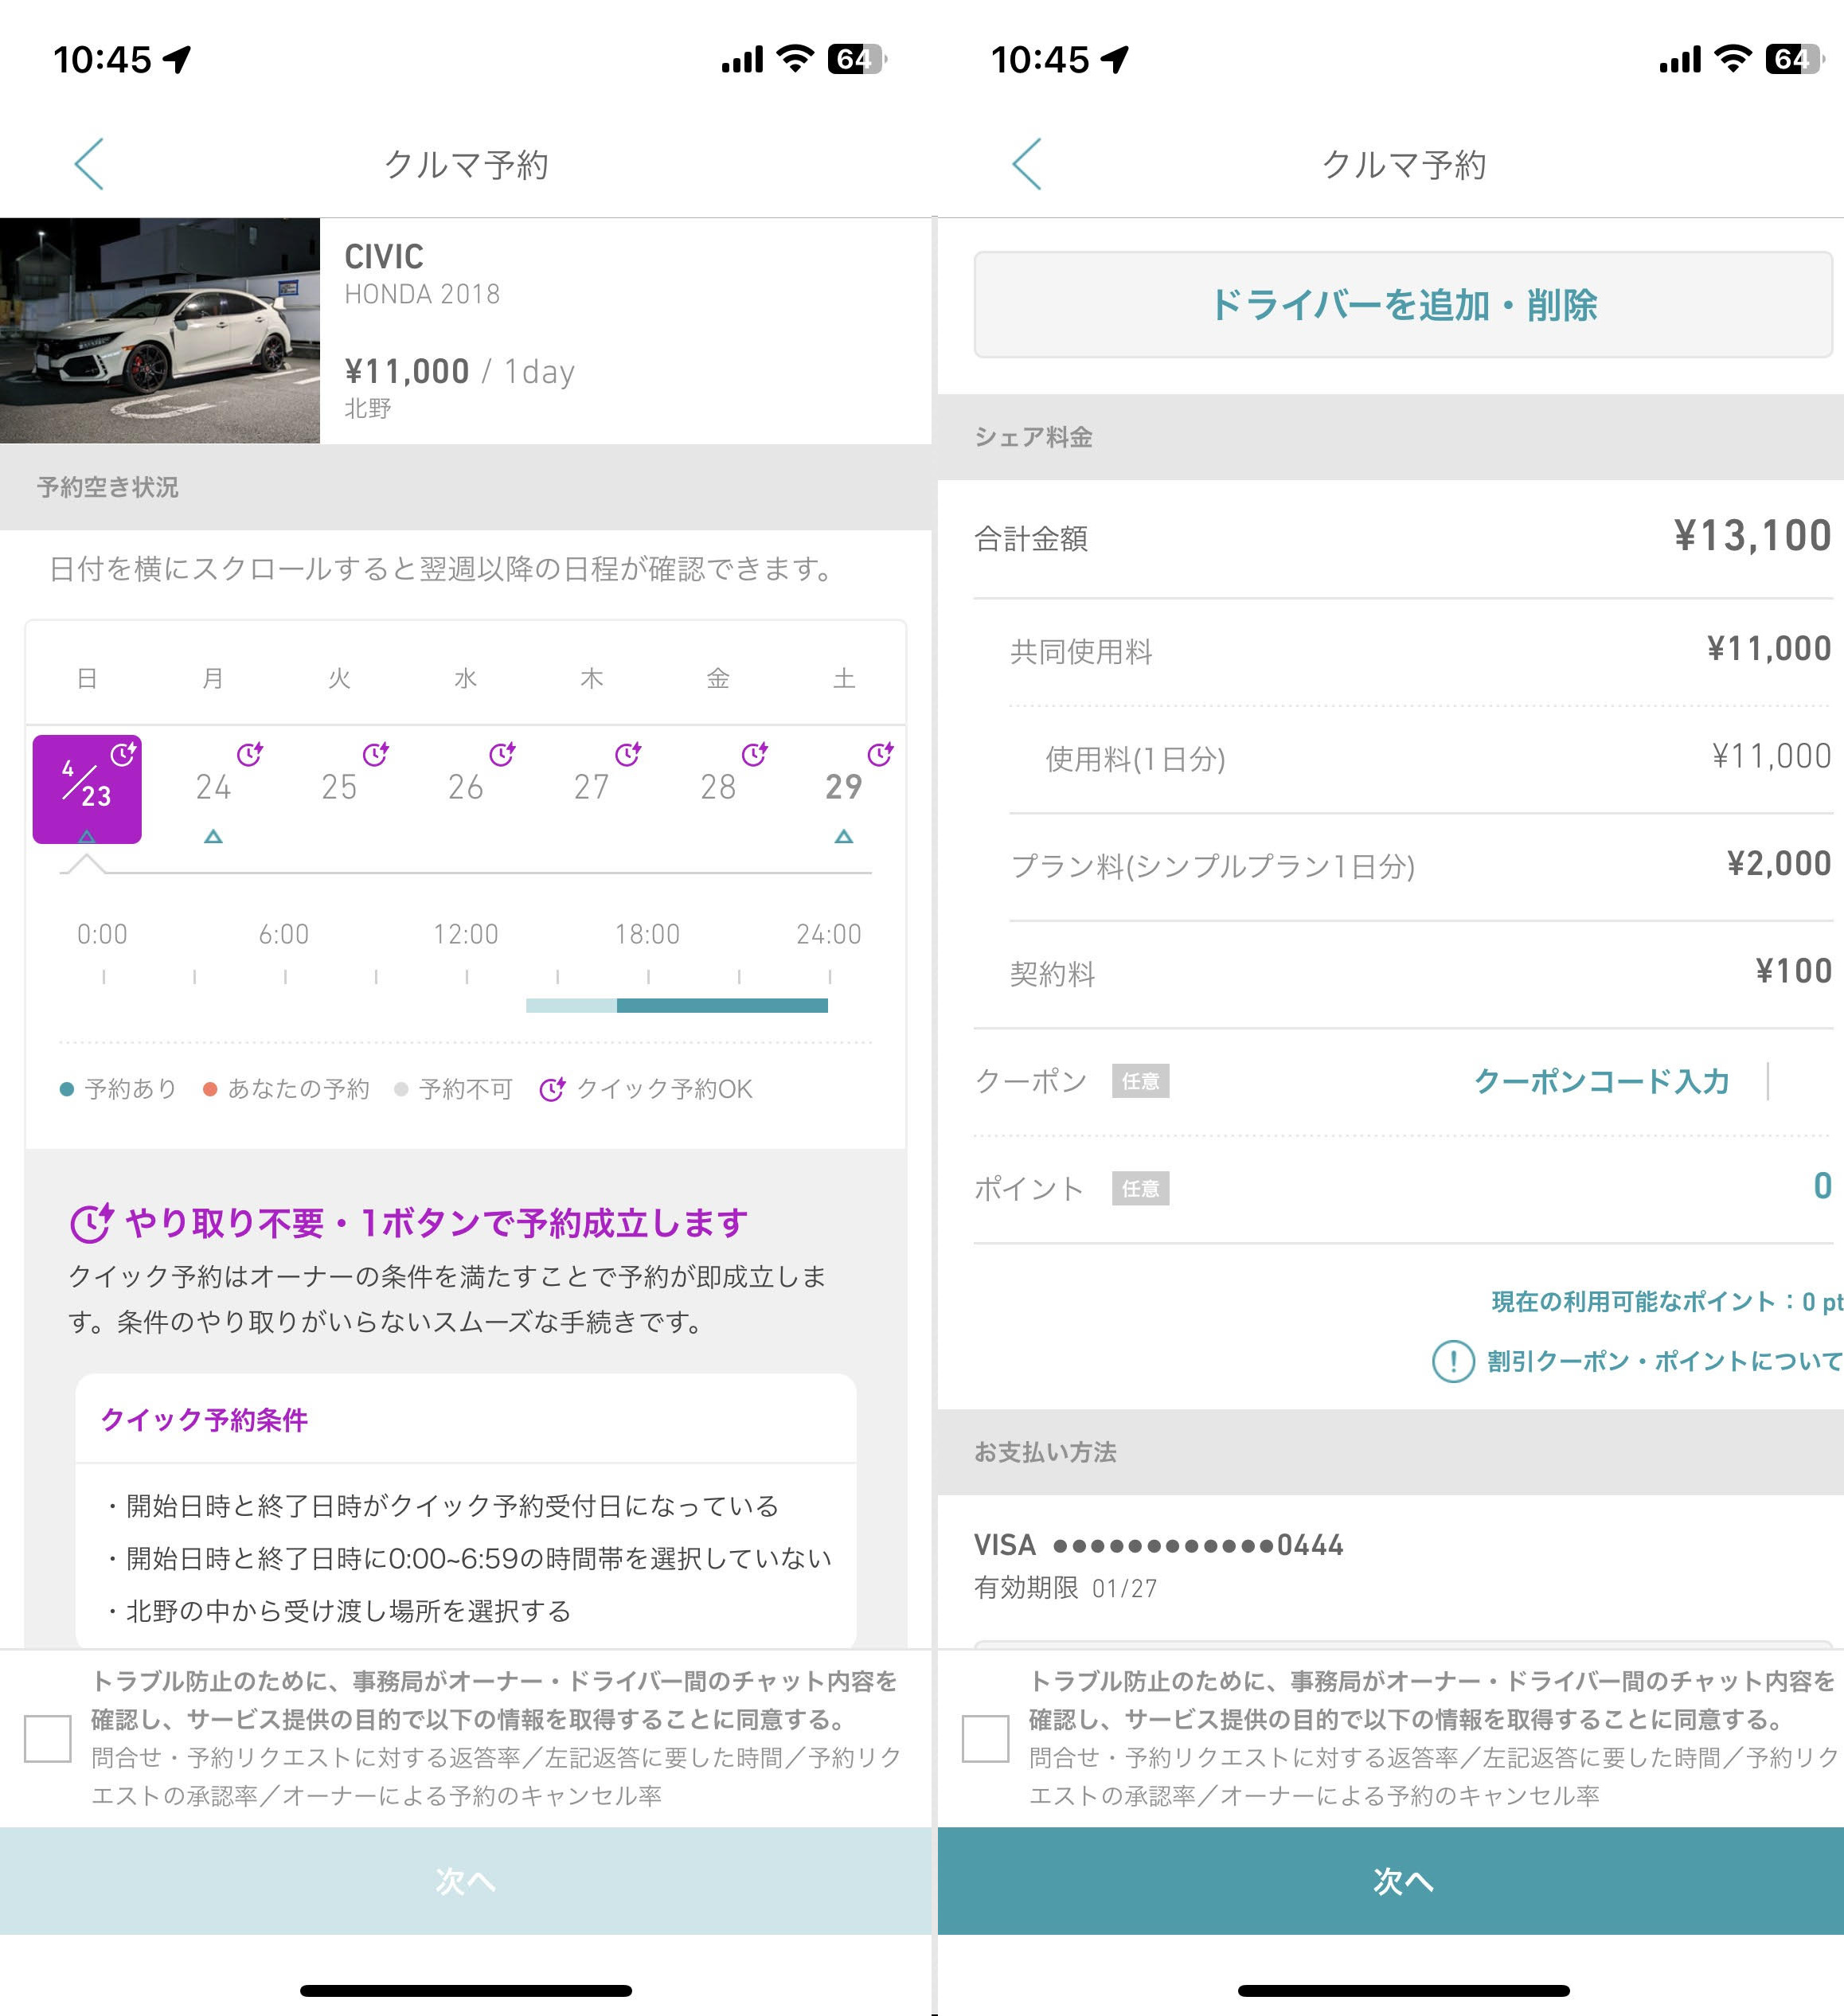The width and height of the screenshot is (1844, 2016).
Task: Tap back arrow on right クルマ予約 screen
Action: 1027,164
